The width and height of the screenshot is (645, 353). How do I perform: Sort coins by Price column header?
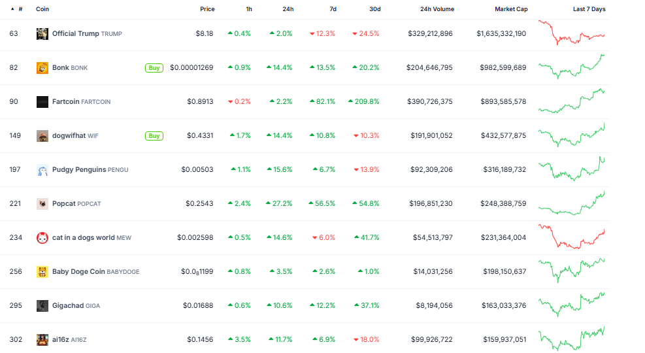(x=207, y=9)
